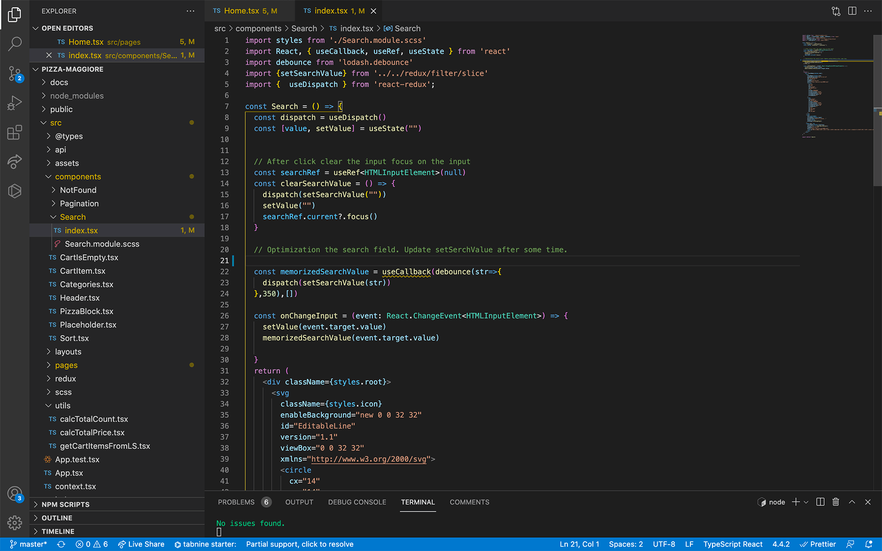The width and height of the screenshot is (882, 551).
Task: Close the index.tsx editor tab
Action: [x=373, y=11]
